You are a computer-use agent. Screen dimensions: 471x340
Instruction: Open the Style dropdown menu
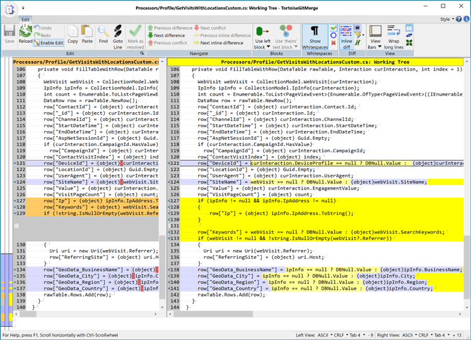pyautogui.click(x=447, y=20)
